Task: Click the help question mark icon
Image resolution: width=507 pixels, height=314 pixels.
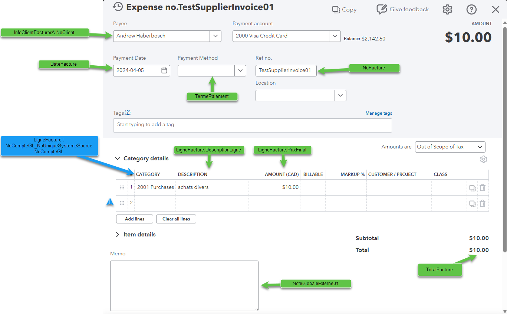Action: 471,10
